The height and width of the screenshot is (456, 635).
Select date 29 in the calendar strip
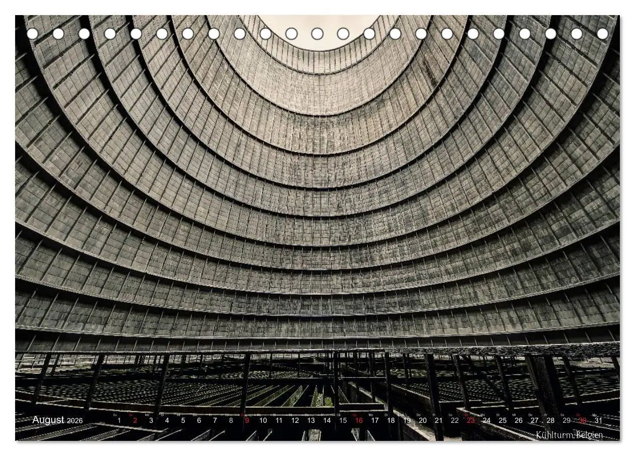click(x=566, y=420)
